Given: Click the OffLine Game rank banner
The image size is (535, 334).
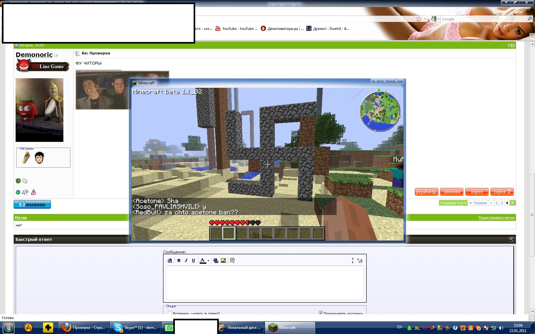Looking at the screenshot, I should click(43, 66).
